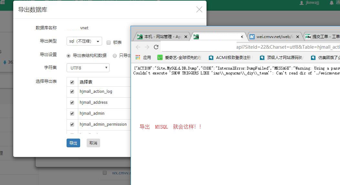Expand the UTF8 charset dropdown
Viewport: 340px width, 185px height.
pos(88,68)
